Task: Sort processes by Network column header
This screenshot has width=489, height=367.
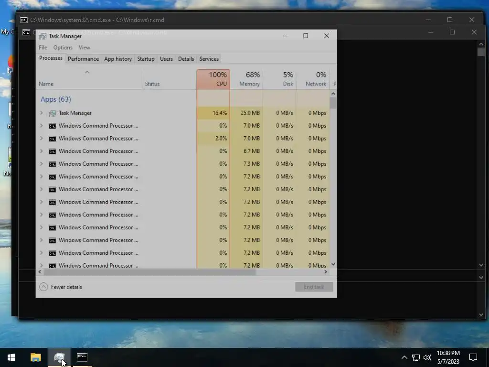Action: [312, 79]
